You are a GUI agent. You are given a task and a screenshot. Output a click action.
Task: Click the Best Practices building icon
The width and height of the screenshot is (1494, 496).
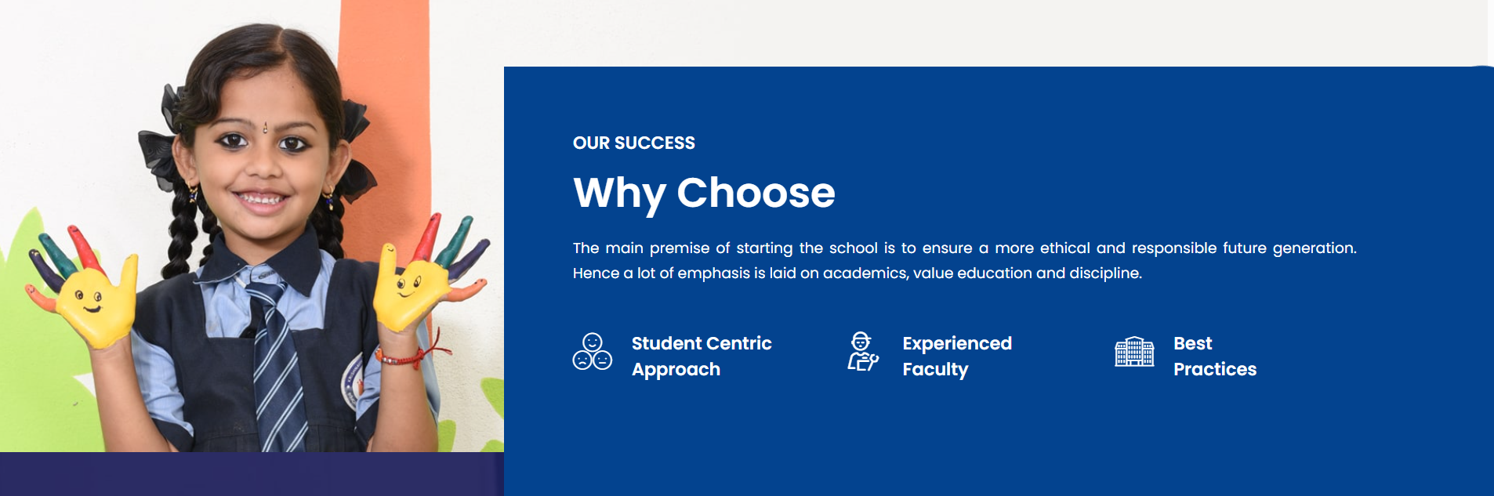point(1134,351)
